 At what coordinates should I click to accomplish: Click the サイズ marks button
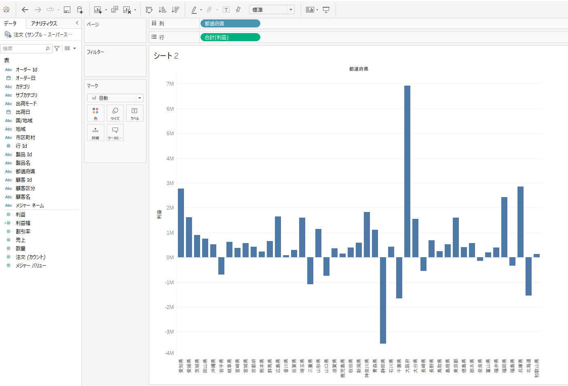115,113
